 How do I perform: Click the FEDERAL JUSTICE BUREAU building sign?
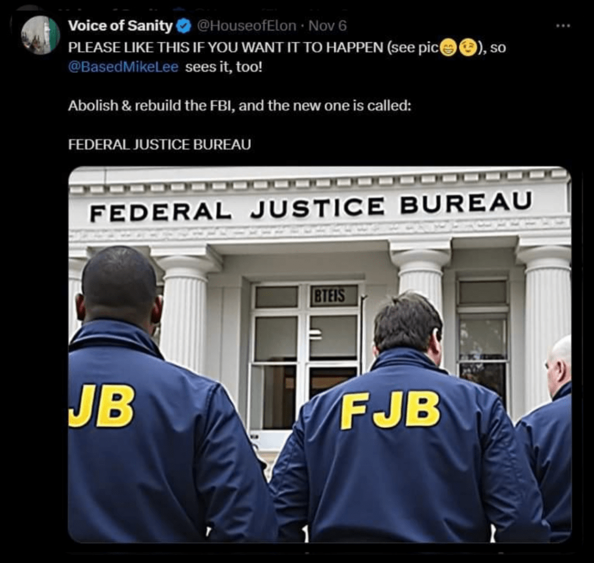click(311, 207)
